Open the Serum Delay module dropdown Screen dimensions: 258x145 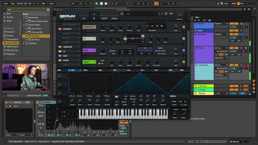89,50
